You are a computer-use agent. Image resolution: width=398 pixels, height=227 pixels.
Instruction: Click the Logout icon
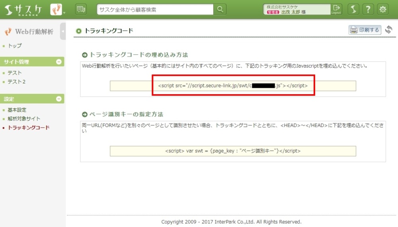(336, 10)
